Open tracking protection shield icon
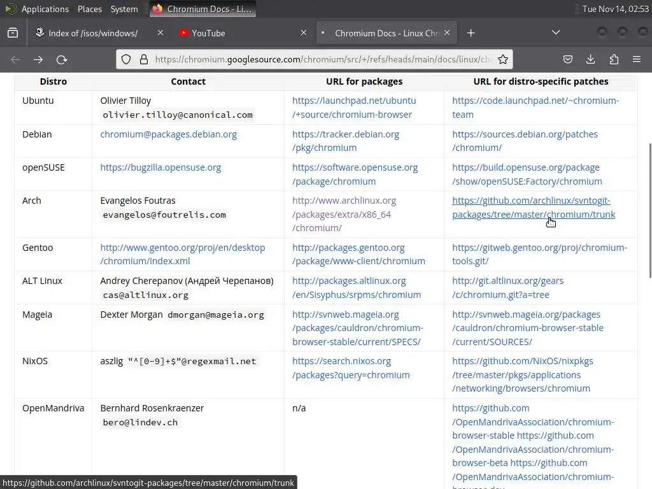This screenshot has height=489, width=652. coord(126,59)
